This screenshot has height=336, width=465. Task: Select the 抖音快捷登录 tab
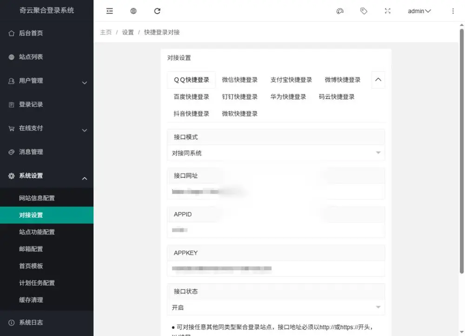191,113
